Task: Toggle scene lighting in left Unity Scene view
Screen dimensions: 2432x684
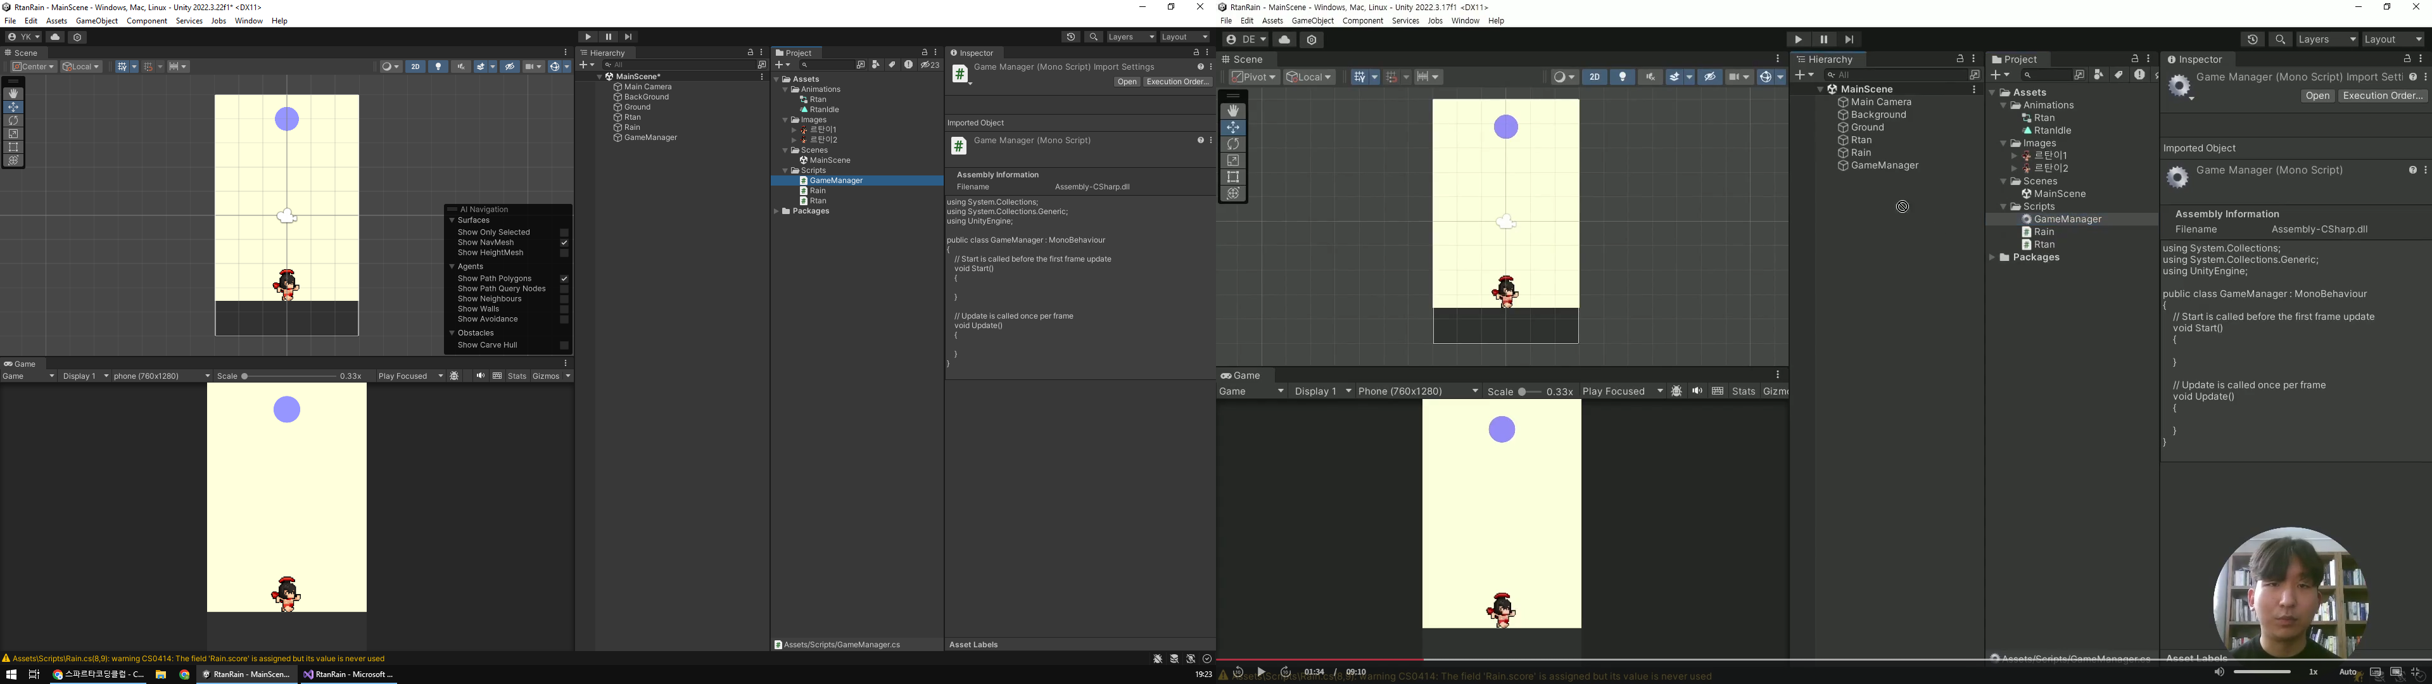Action: (x=438, y=66)
